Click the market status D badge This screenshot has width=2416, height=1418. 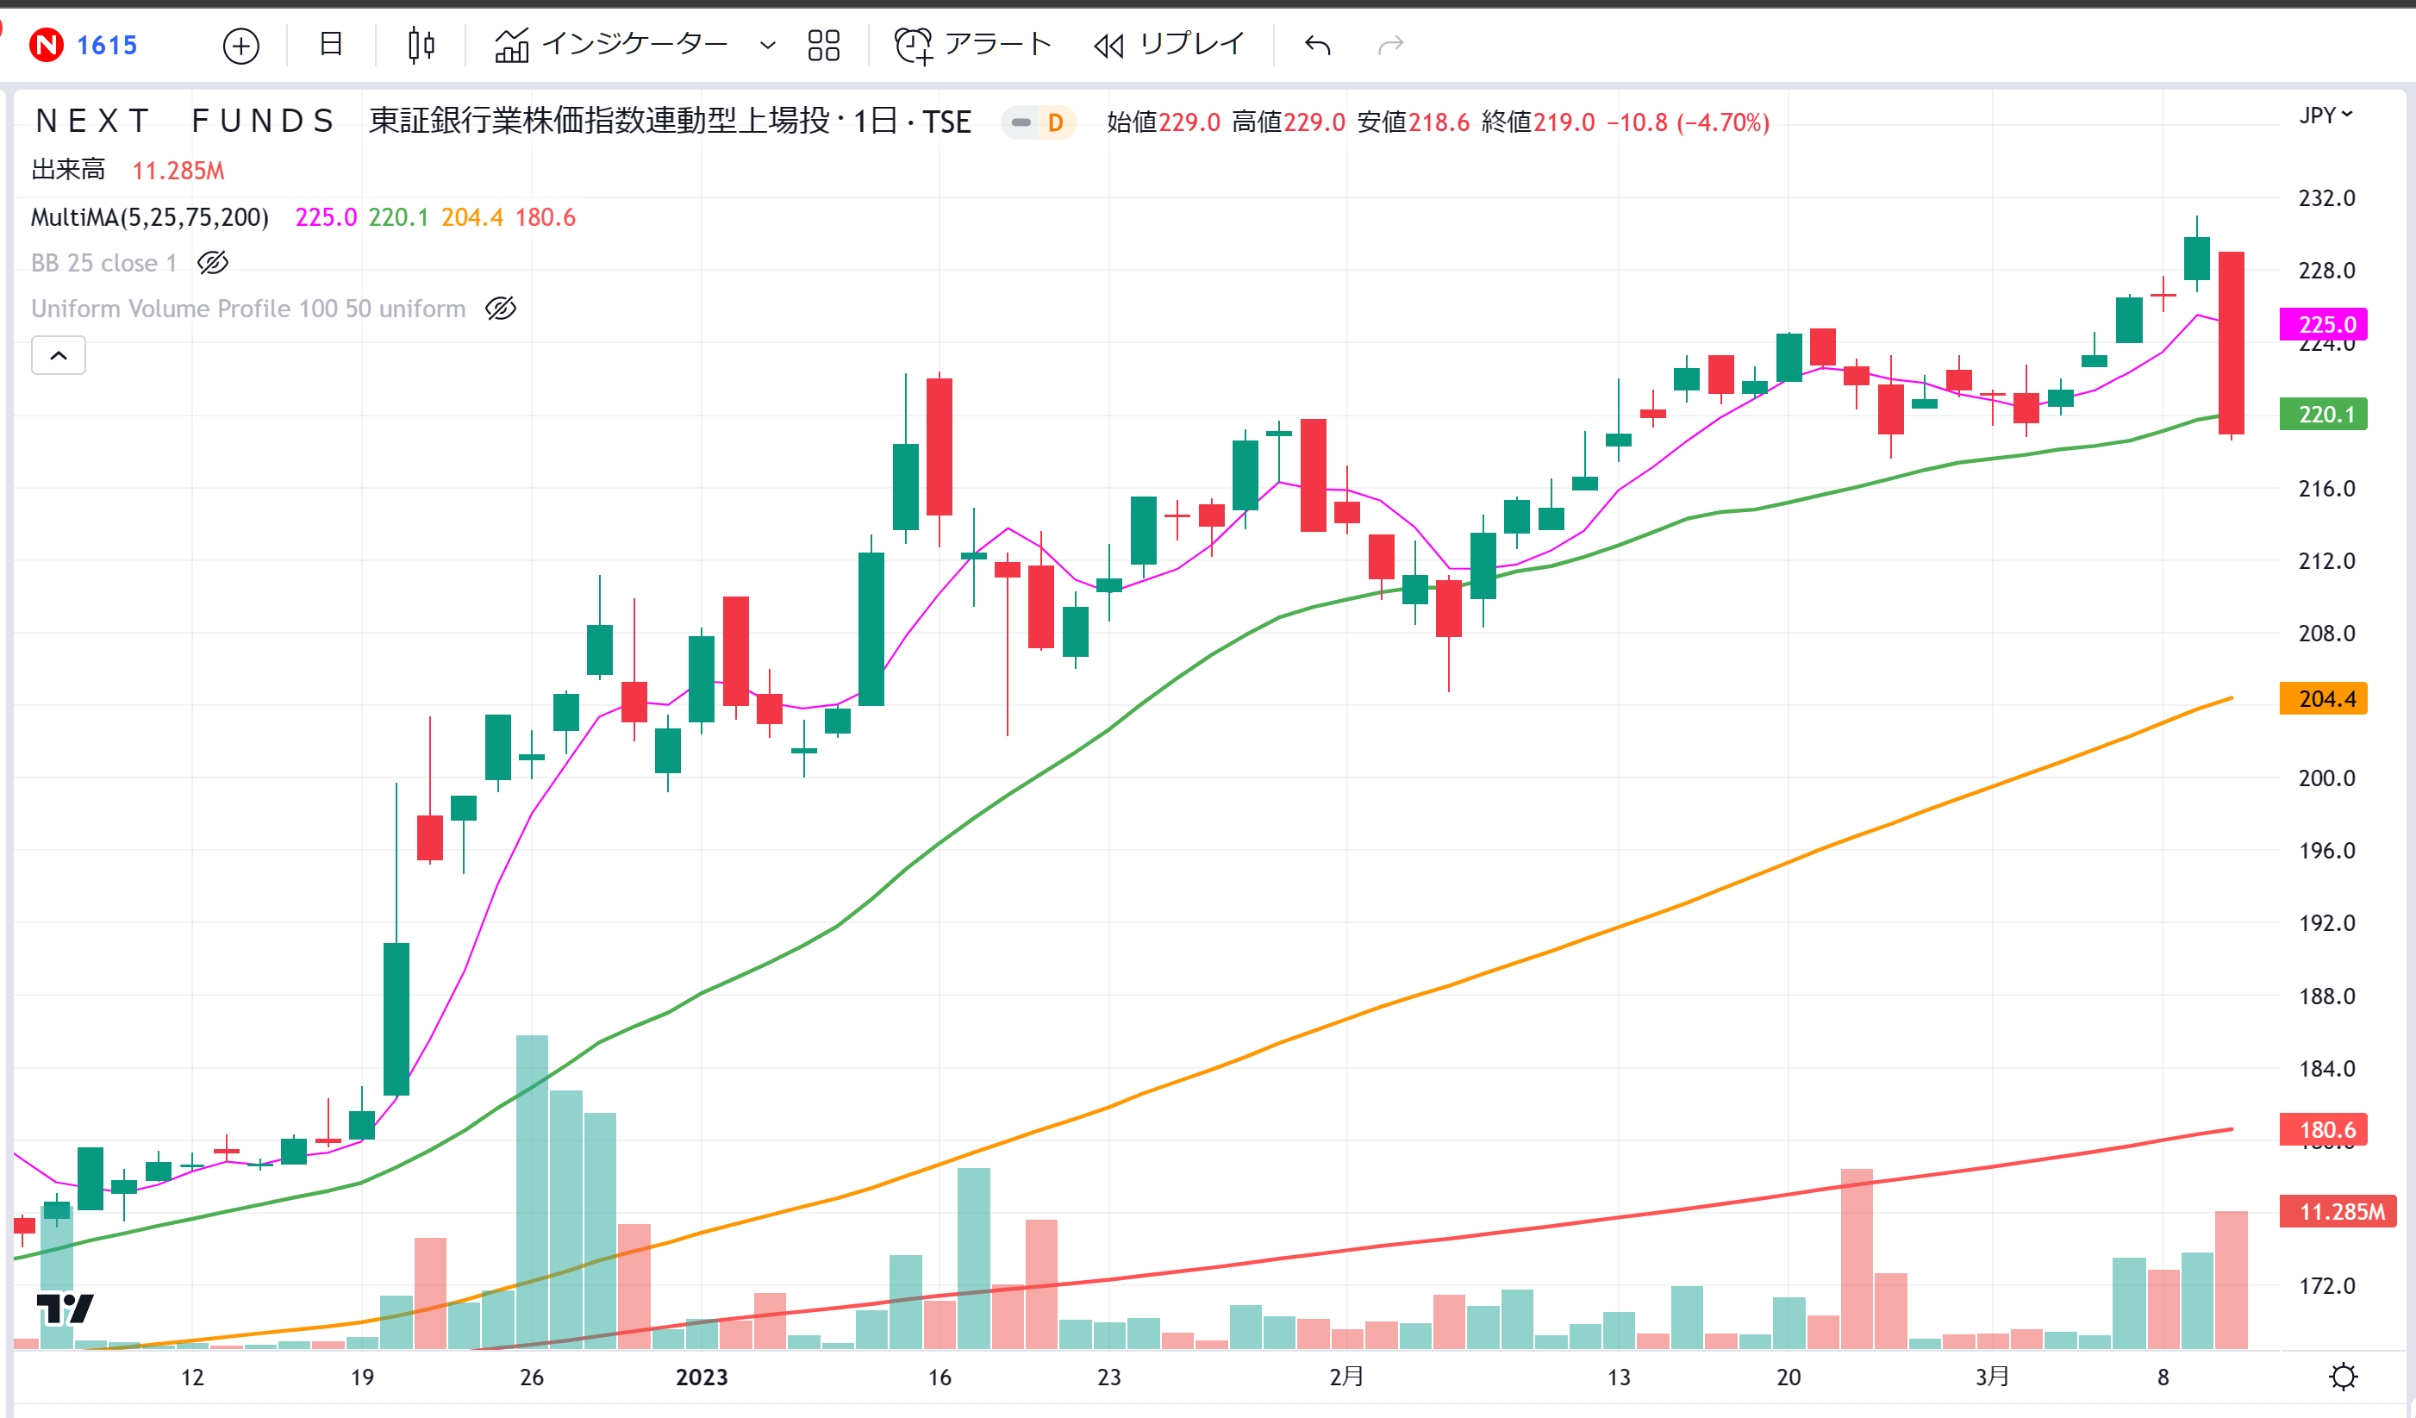click(x=1055, y=122)
